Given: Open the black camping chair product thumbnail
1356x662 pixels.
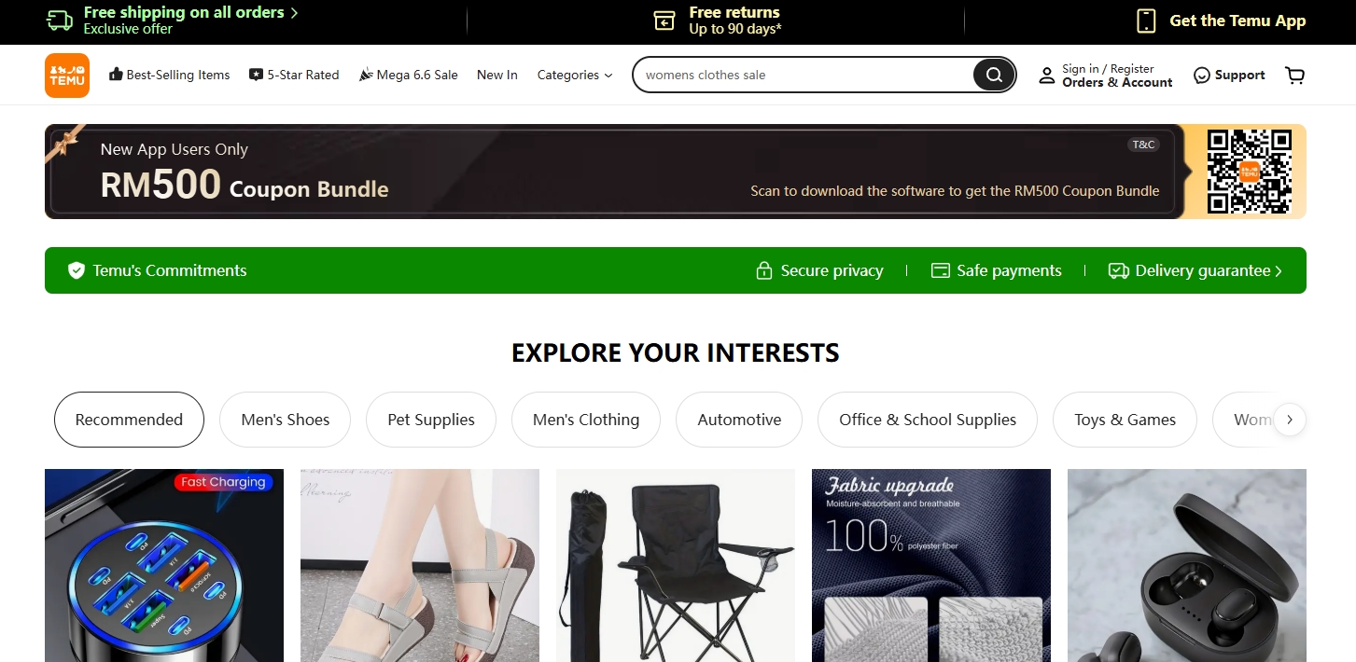Looking at the screenshot, I should tap(676, 565).
